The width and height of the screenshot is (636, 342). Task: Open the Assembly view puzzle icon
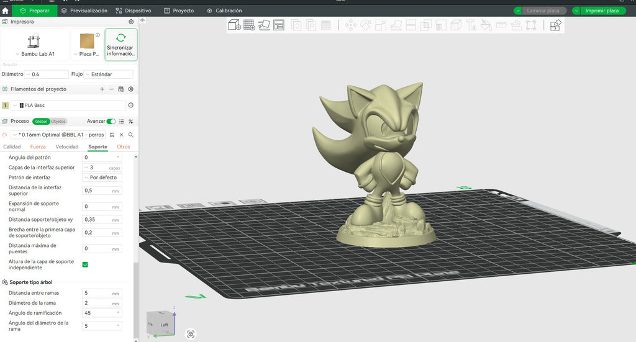[x=556, y=25]
